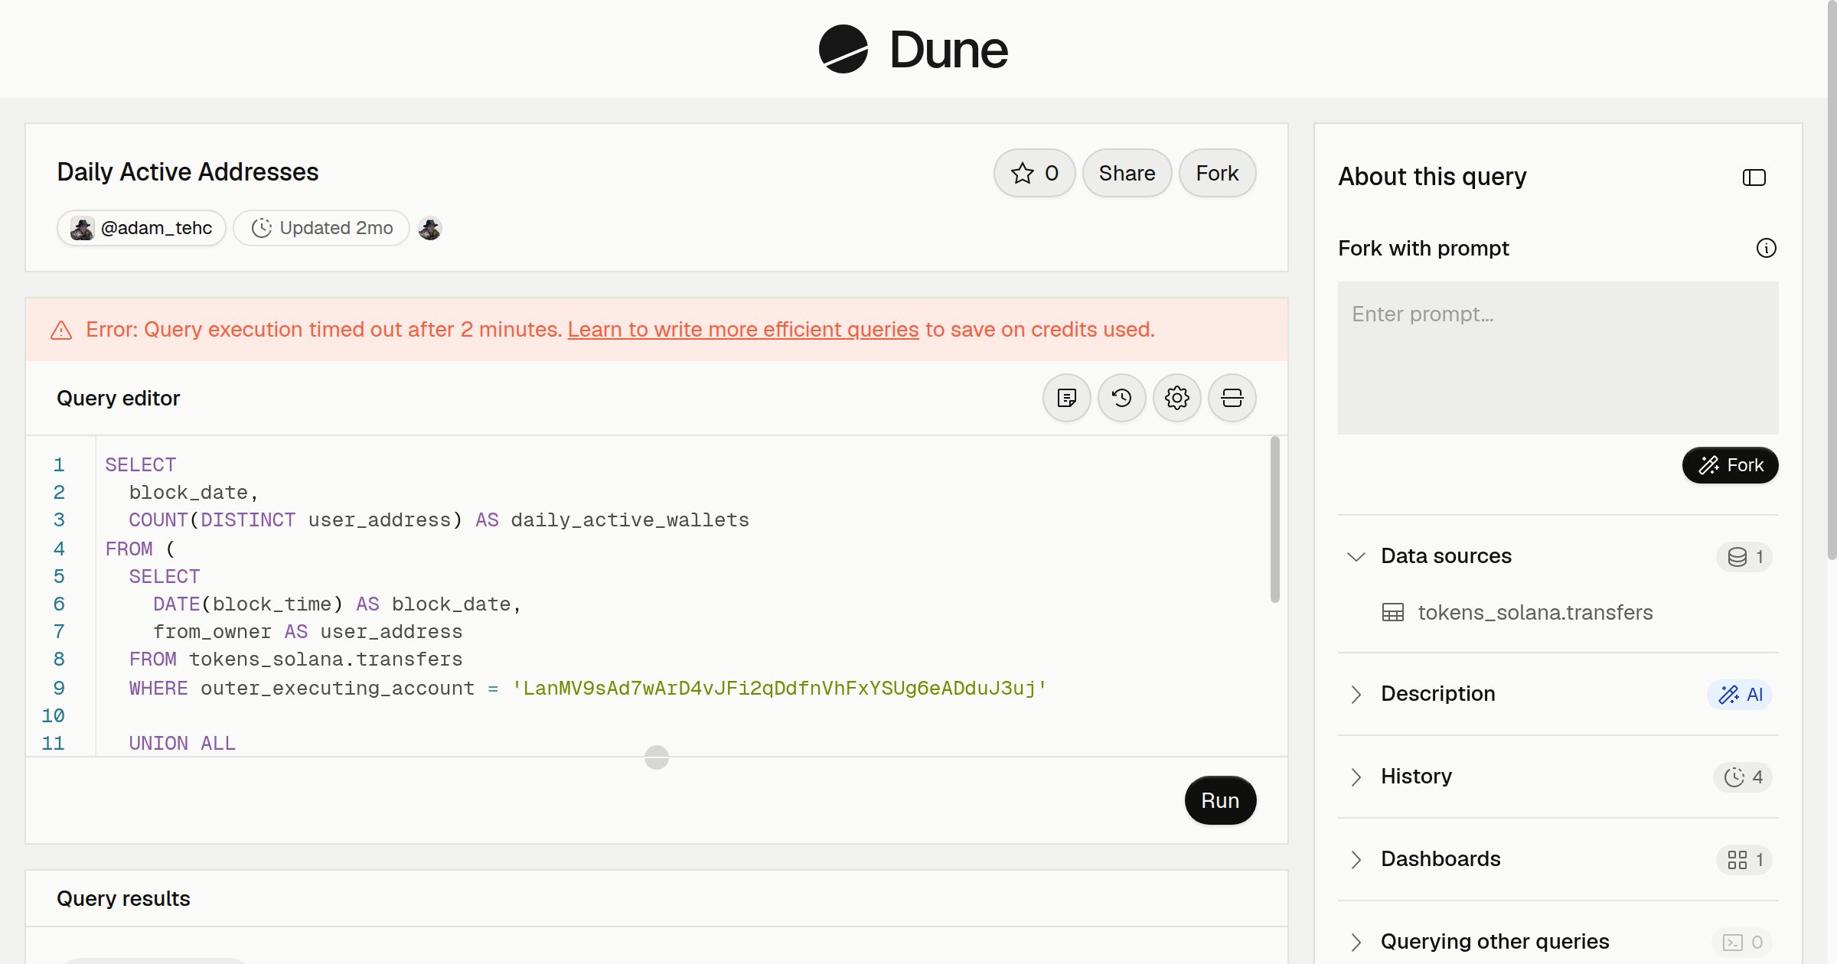Click the UNION ALL code line
The width and height of the screenshot is (1837, 964).
coord(182,743)
